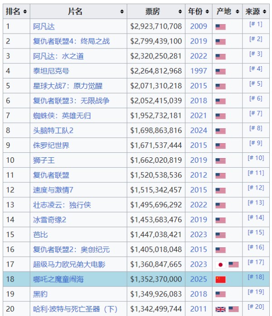Follow source reference [# 10]
The image size is (272, 316).
click(x=256, y=158)
